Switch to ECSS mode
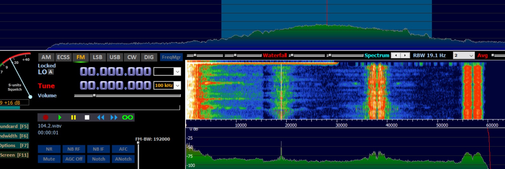Screen dimensions: 505x169 pyautogui.click(x=63, y=57)
